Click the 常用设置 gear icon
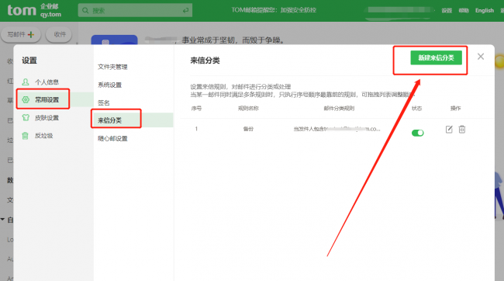The image size is (504, 281). (x=26, y=100)
